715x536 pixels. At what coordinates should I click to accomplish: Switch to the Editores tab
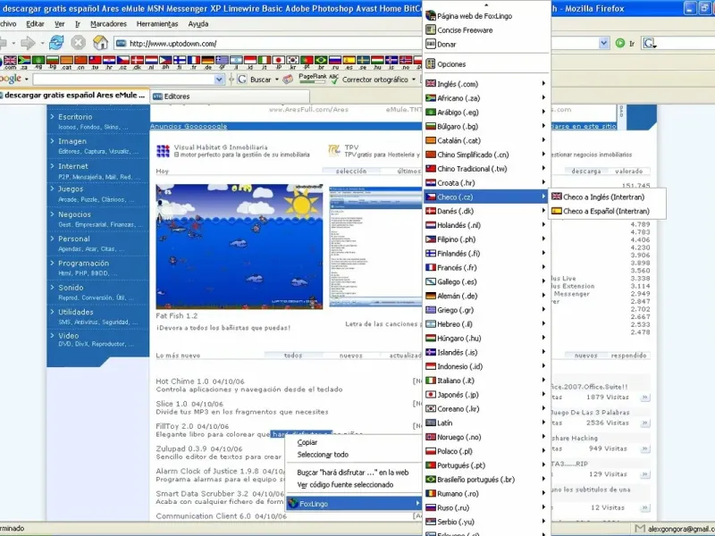coord(230,96)
